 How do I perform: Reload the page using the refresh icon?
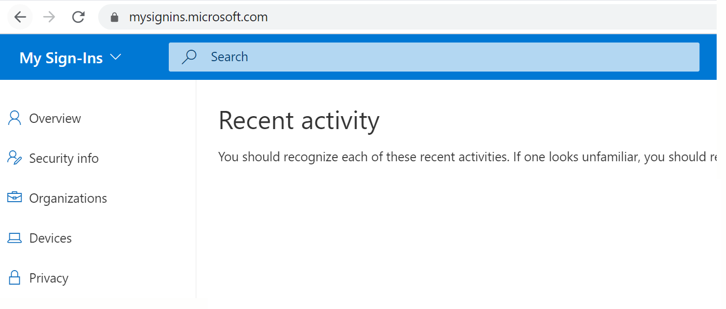[x=78, y=16]
